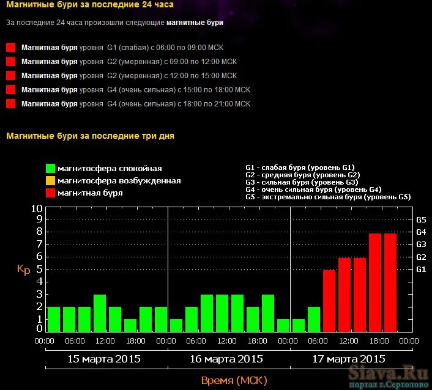
Task: Click the 'Kp' axis label
Action: click(23, 269)
